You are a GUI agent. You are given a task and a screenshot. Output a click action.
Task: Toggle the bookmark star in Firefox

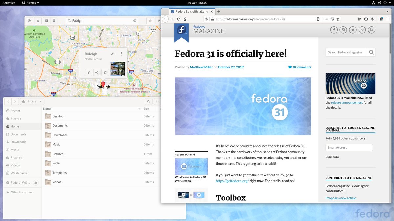click(338, 19)
